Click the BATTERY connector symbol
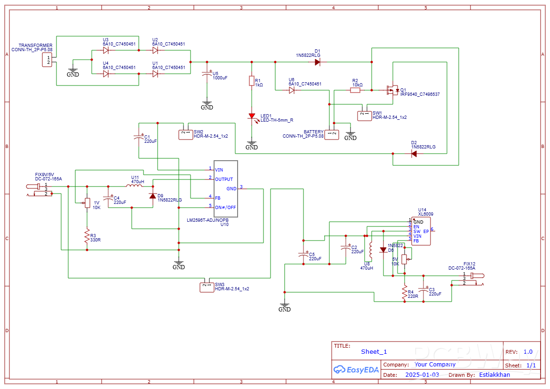Image resolution: width=550 pixels, height=389 pixels. (333, 135)
